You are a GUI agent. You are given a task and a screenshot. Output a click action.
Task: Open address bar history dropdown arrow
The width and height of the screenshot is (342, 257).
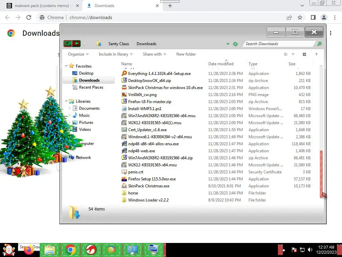coord(228,44)
